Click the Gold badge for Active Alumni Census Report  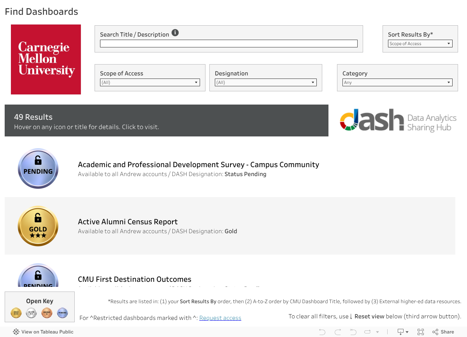(x=38, y=226)
